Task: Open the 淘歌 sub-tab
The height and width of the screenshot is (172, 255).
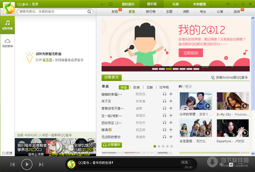Action: pyautogui.click(x=186, y=12)
